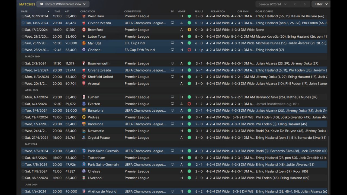Sort matches by the Date column header
This screenshot has width=347, height=195.
pos(24,11)
